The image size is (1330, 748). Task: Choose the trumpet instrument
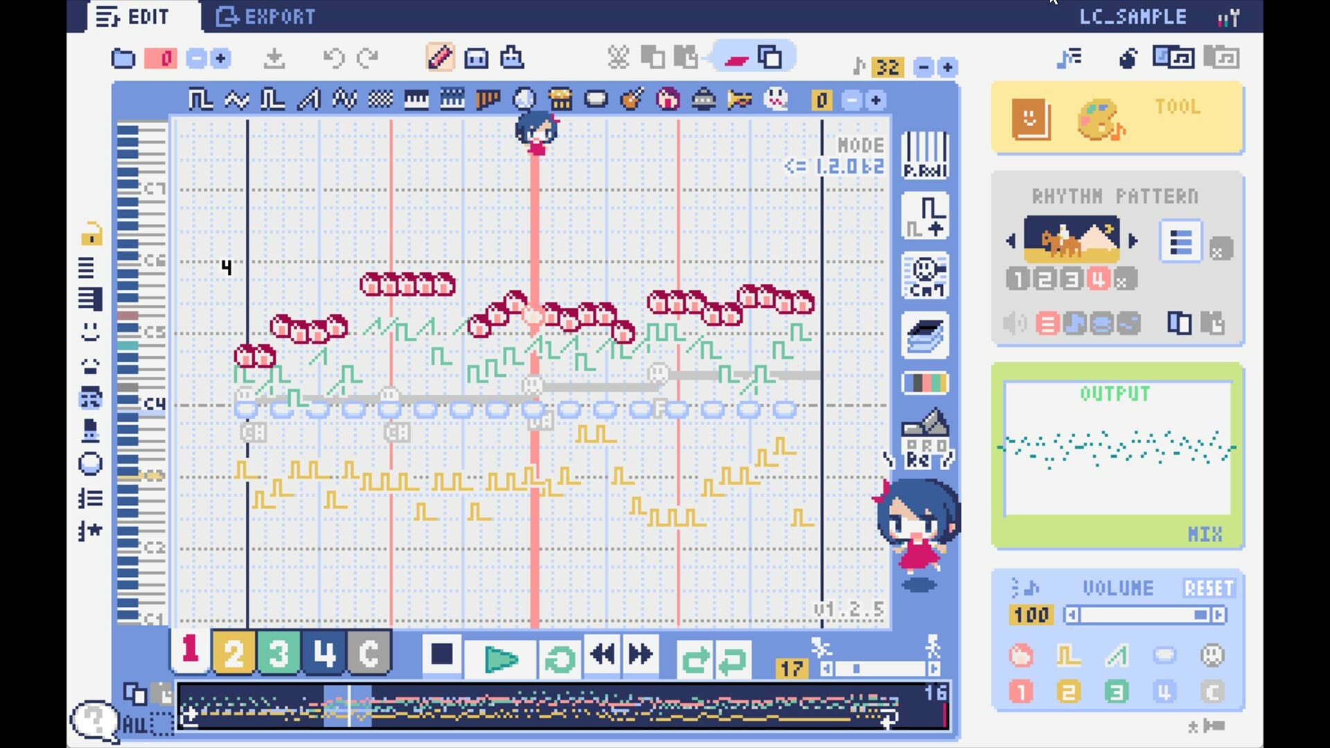(738, 100)
